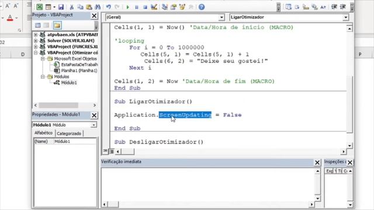
Task: Switch to the Categorizado tab
Action: coord(69,134)
